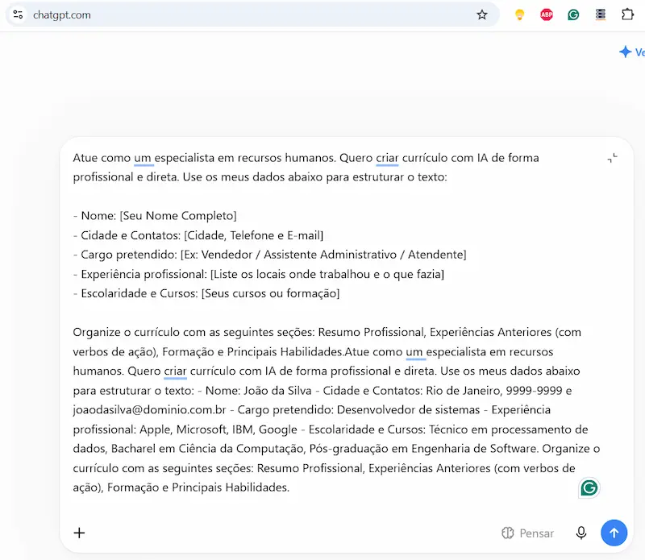The width and height of the screenshot is (645, 560).
Task: Open the Extensions puzzle piece menu
Action: [x=627, y=15]
